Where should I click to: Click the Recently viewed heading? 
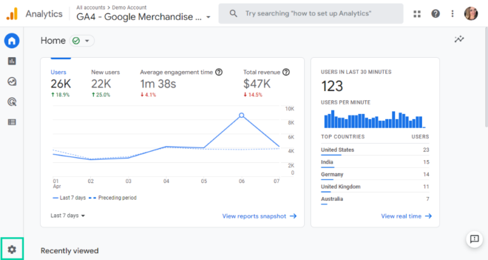[69, 250]
